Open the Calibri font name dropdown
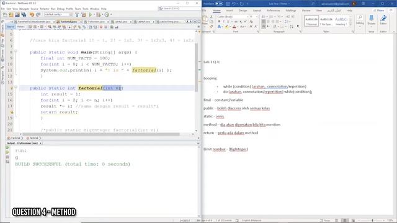Screen dimensions: 397x223 (x=247, y=17)
